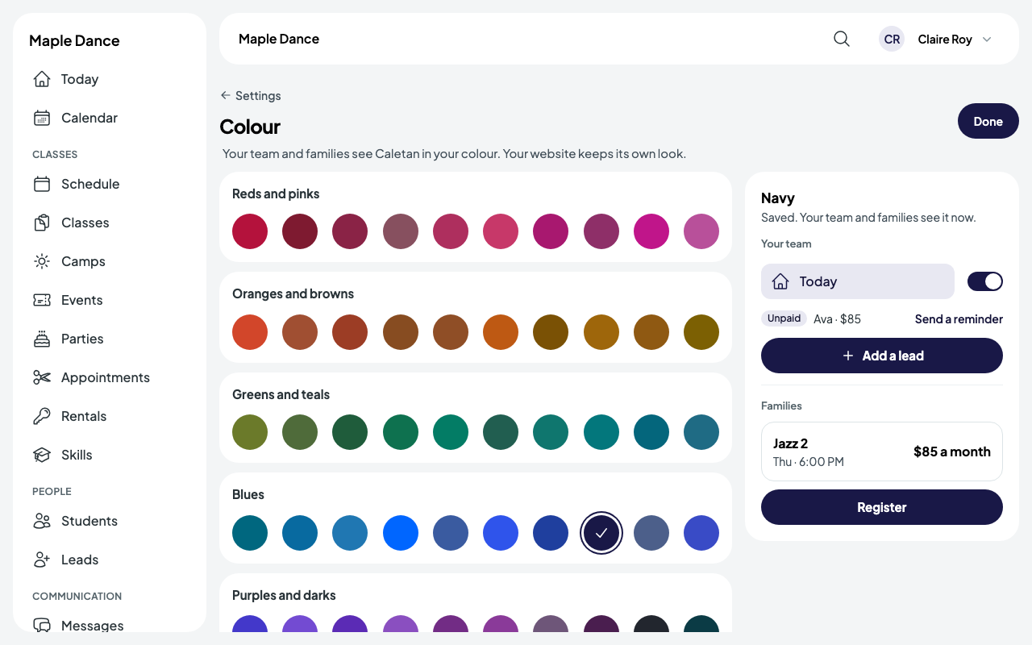Select the last swatch in Greens and teals
1032x645 pixels.
(x=701, y=432)
